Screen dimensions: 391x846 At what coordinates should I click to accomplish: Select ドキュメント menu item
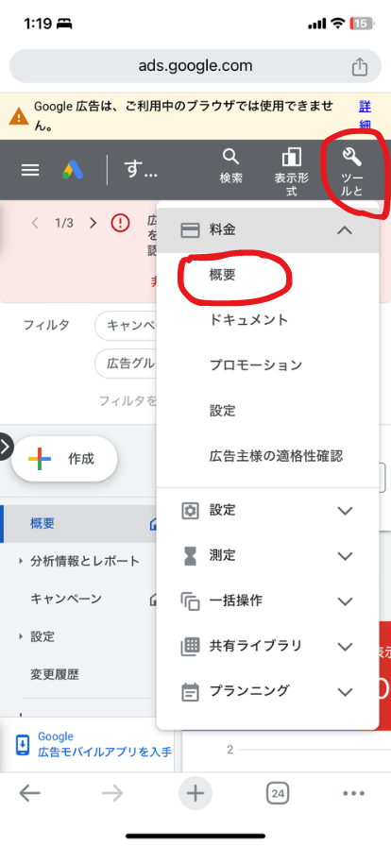click(249, 320)
